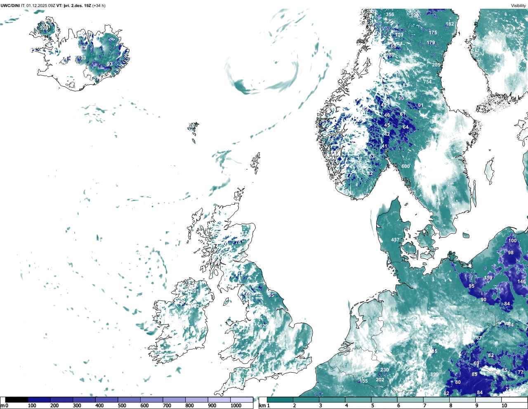Screen dimensions: 528x409
Task: Click visibility value '179' in Sweden
Action: coord(431,43)
